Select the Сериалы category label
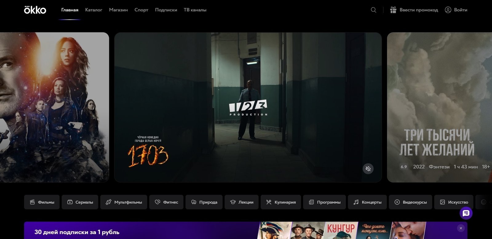The height and width of the screenshot is (239, 492). point(84,202)
